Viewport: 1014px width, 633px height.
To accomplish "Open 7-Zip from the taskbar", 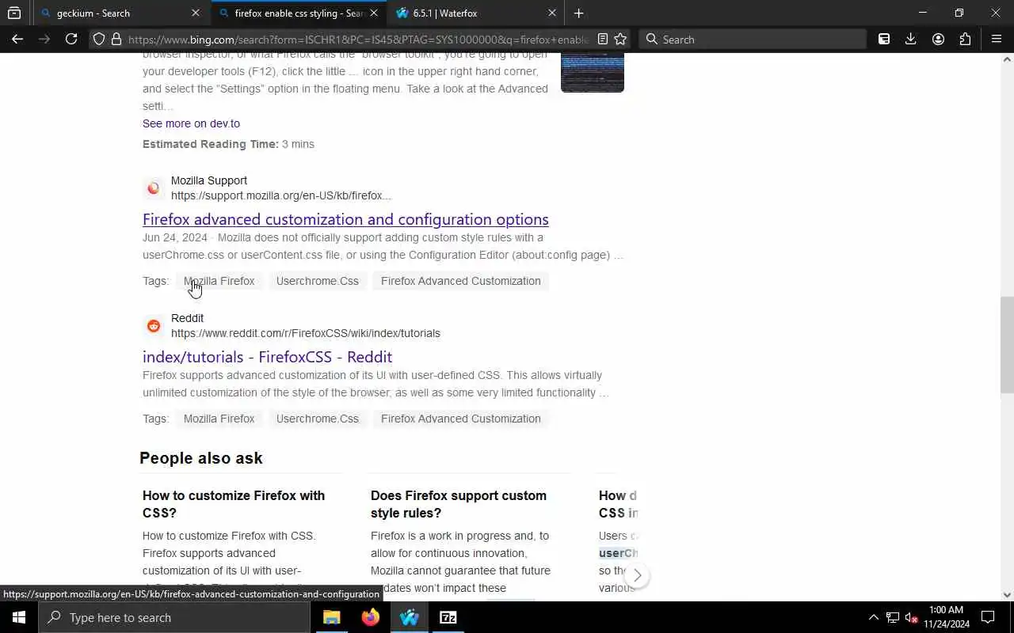I will [x=448, y=617].
